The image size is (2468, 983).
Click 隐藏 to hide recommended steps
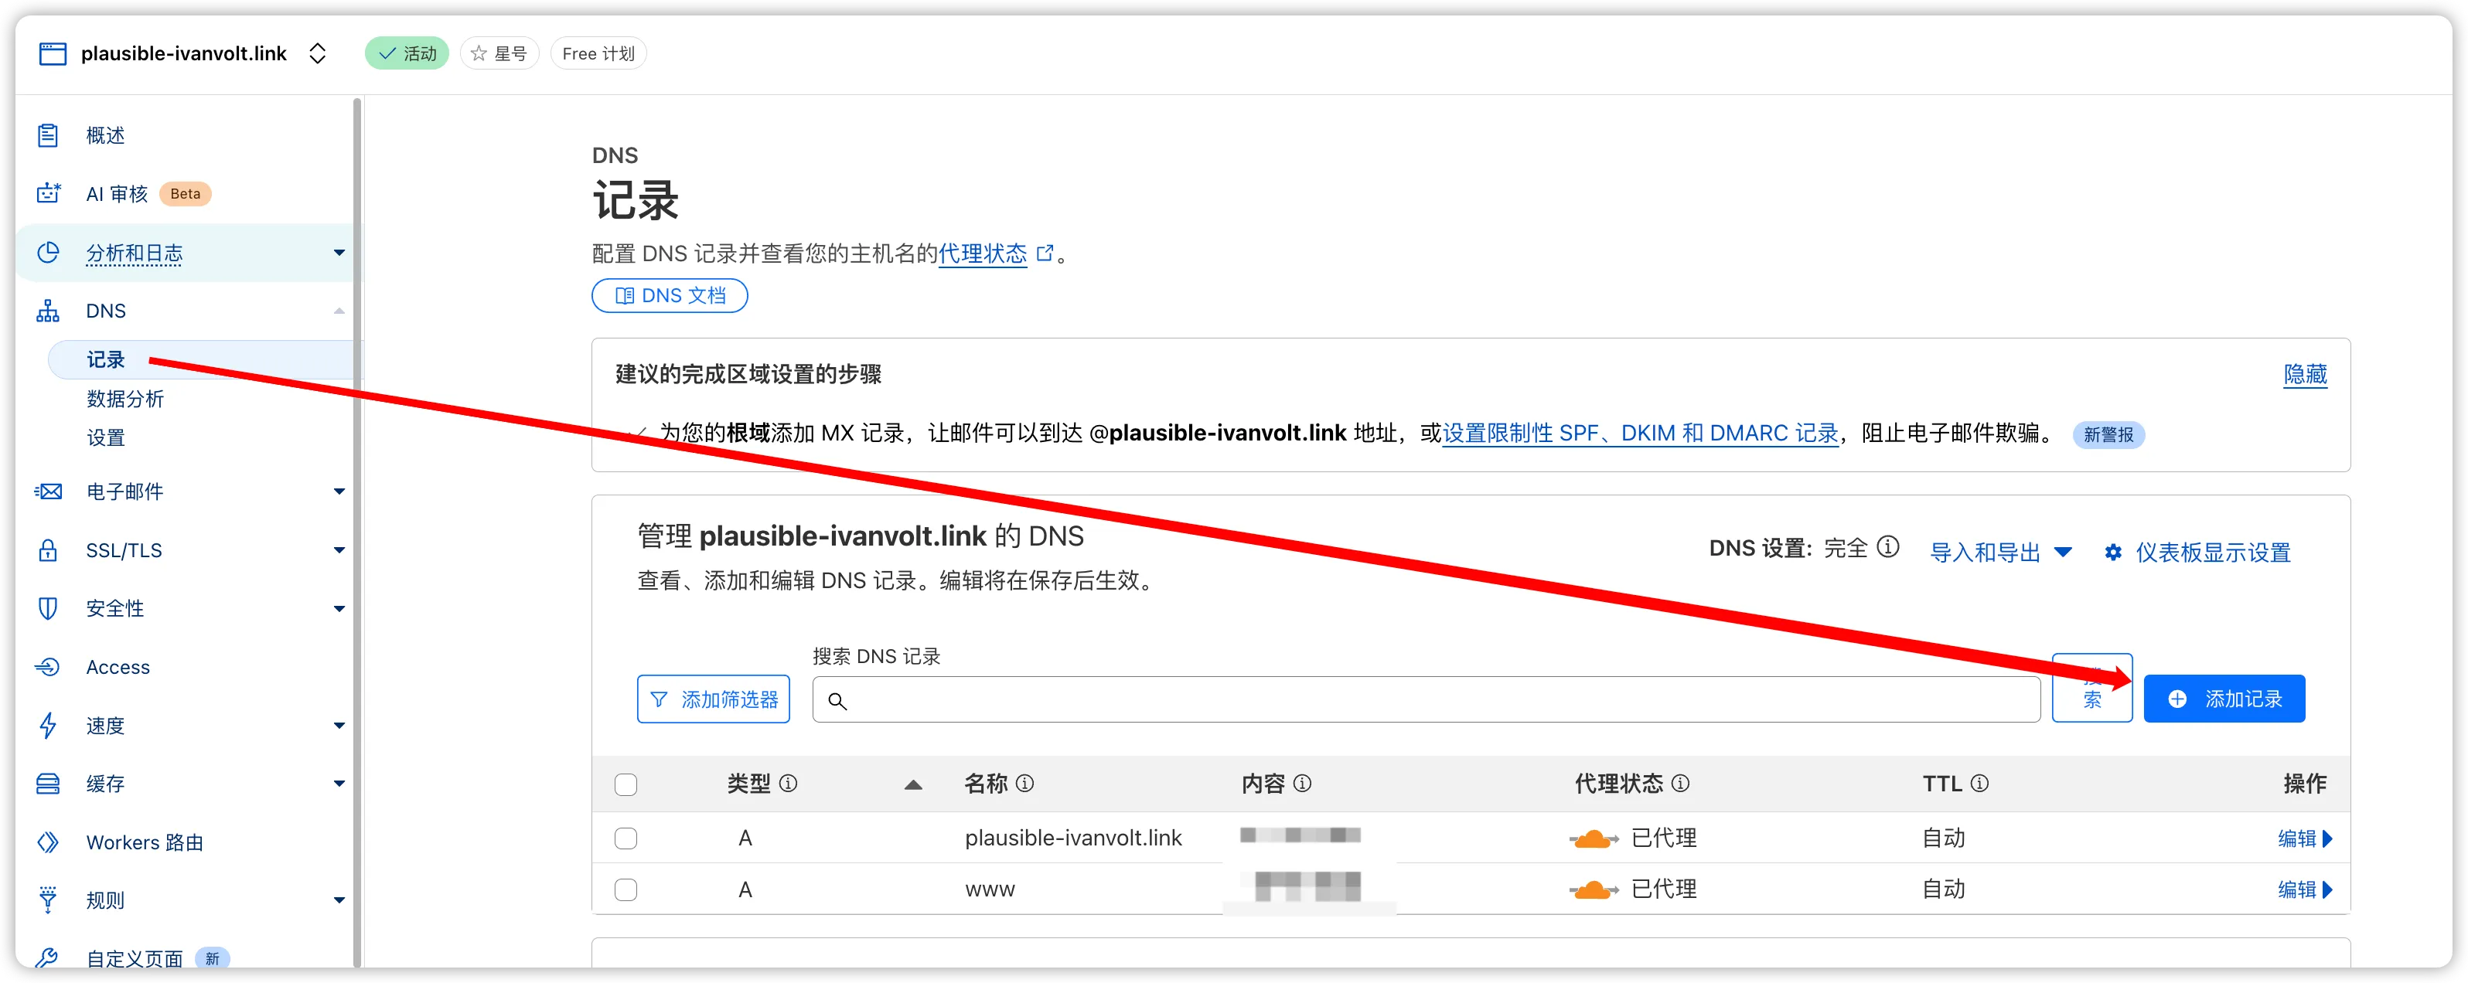(x=2304, y=374)
